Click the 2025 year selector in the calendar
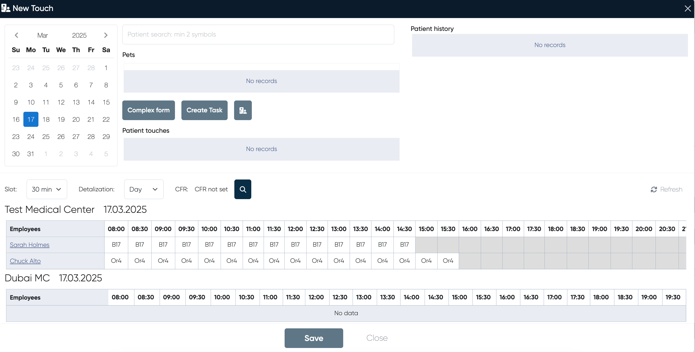This screenshot has height=352, width=695. point(79,35)
